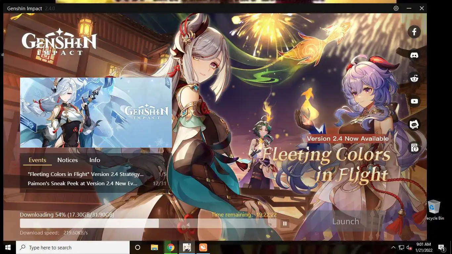Viewport: 452px width, 254px height.
Task: Open Paimon's Sneak Peek at Version 2.4 link
Action: click(82, 183)
